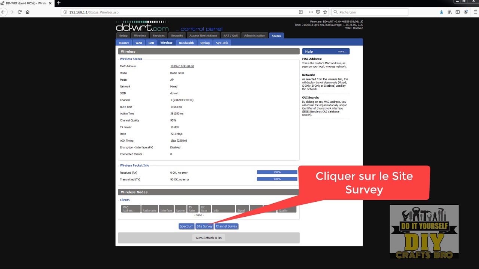Switch to the WAN status subtab
Viewport: 479px width, 269px height.
point(139,43)
